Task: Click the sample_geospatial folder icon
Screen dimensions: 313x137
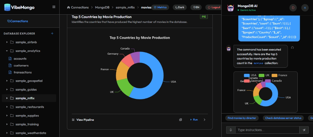Action: click(x=12, y=81)
